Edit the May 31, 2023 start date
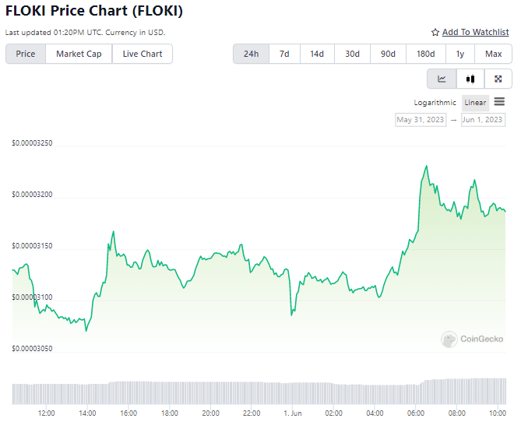This screenshot has height=422, width=514. point(421,120)
